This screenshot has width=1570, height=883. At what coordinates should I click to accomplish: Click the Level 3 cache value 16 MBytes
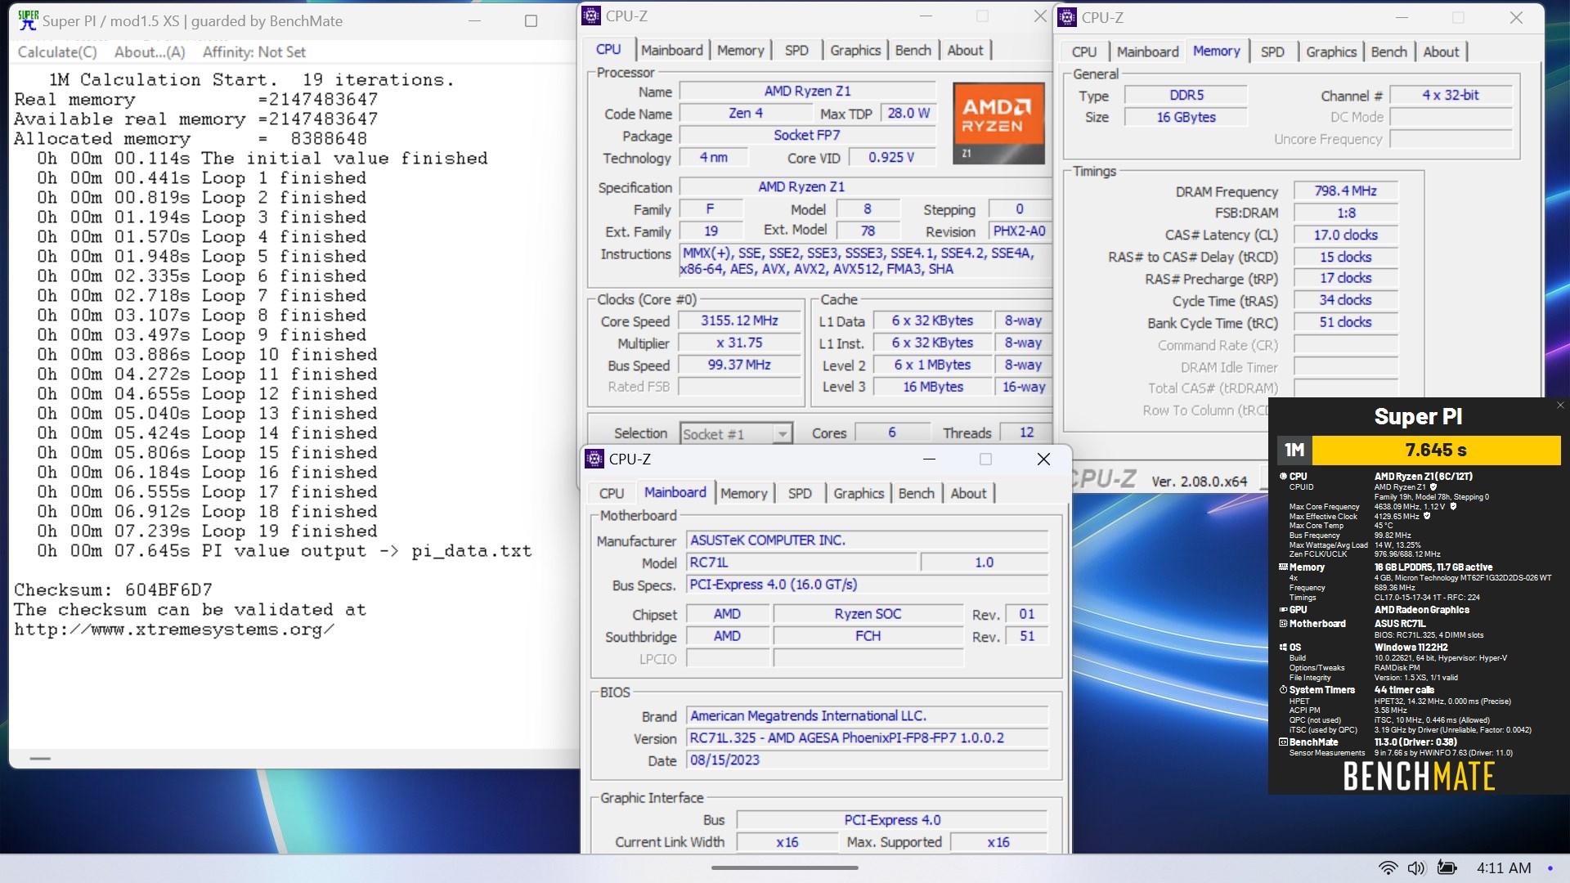tap(932, 387)
